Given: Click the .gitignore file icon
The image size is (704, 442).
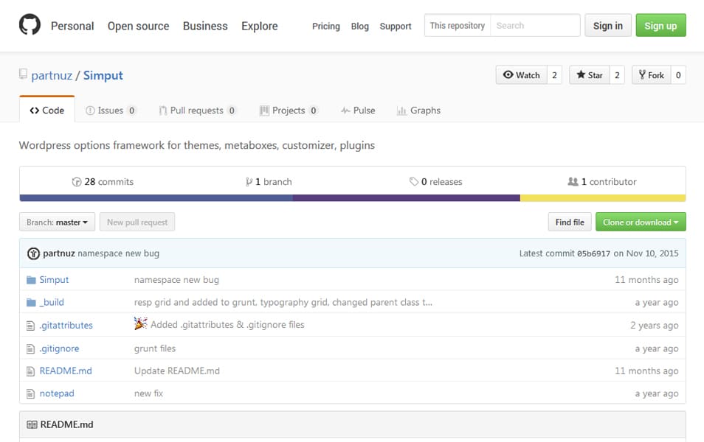Looking at the screenshot, I should tap(30, 348).
